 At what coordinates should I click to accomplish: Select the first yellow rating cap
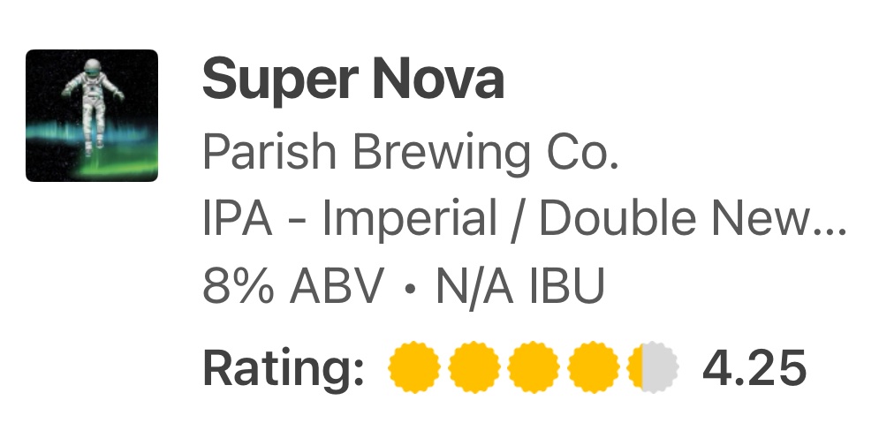(414, 366)
